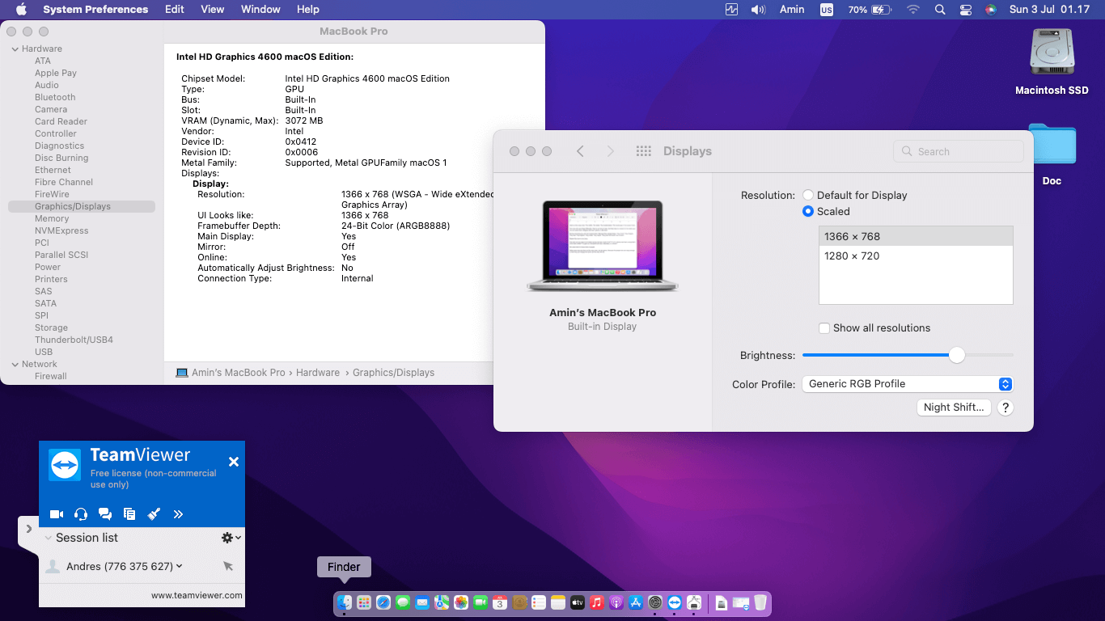Viewport: 1105px width, 621px height.
Task: Open the Window menu in menu bar
Action: pyautogui.click(x=260, y=10)
